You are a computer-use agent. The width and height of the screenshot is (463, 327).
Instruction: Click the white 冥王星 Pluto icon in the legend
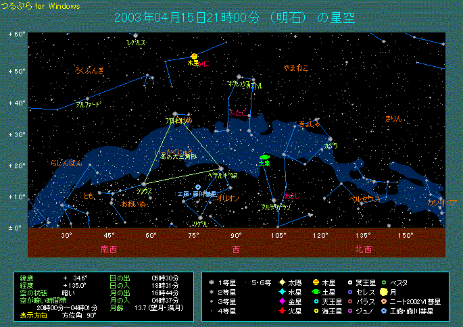click(x=350, y=282)
